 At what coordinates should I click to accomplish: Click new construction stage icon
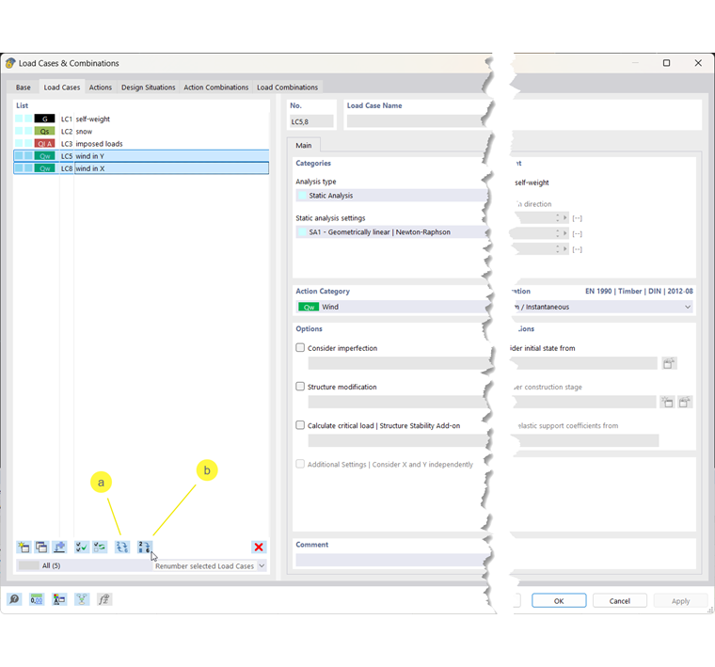pos(667,402)
